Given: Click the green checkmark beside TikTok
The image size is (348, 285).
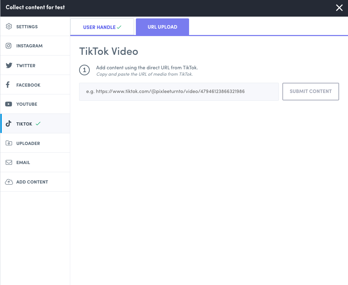Looking at the screenshot, I should click(x=38, y=124).
